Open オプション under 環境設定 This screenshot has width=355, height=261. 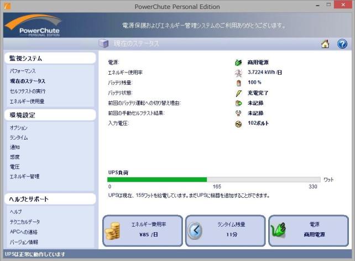(18, 128)
